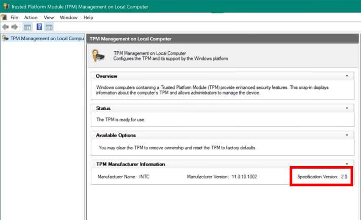Open the Action menu
361x220 pixels.
(30, 17)
